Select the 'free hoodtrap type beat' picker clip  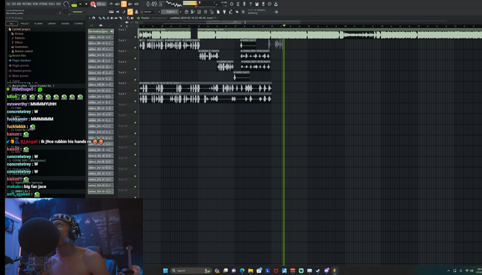100,31
